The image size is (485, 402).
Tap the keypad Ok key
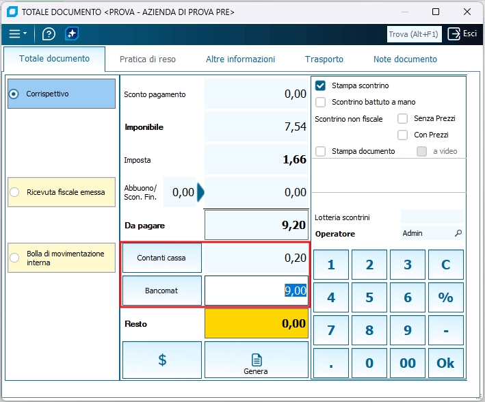(446, 363)
